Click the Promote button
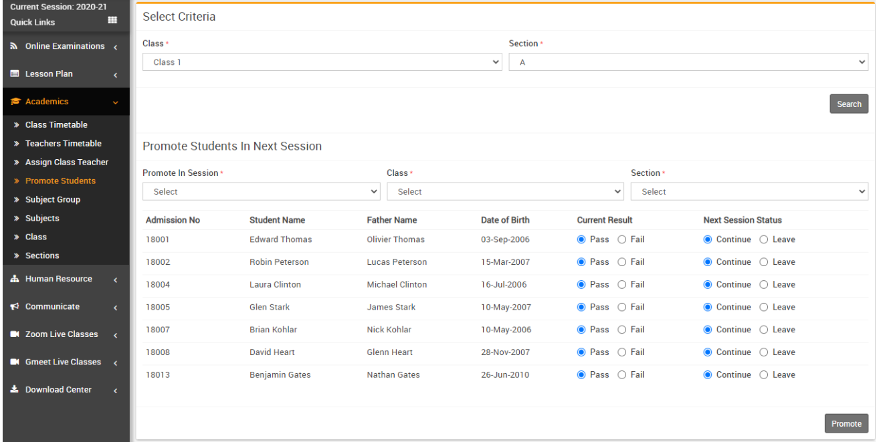881x442 pixels. point(846,424)
